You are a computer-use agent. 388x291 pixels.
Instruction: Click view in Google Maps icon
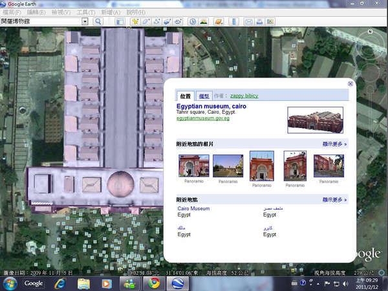tap(270, 21)
